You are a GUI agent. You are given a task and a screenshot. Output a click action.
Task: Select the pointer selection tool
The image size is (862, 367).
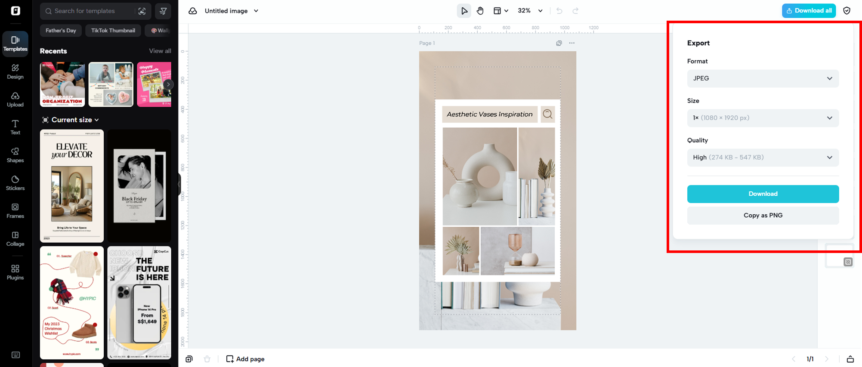point(464,11)
